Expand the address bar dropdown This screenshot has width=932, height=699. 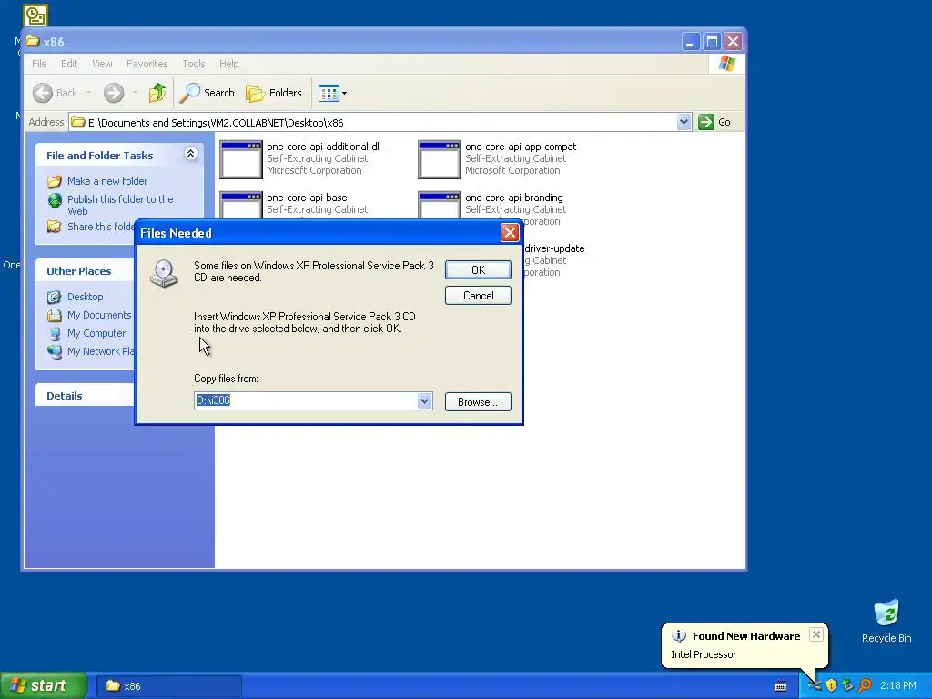(684, 122)
